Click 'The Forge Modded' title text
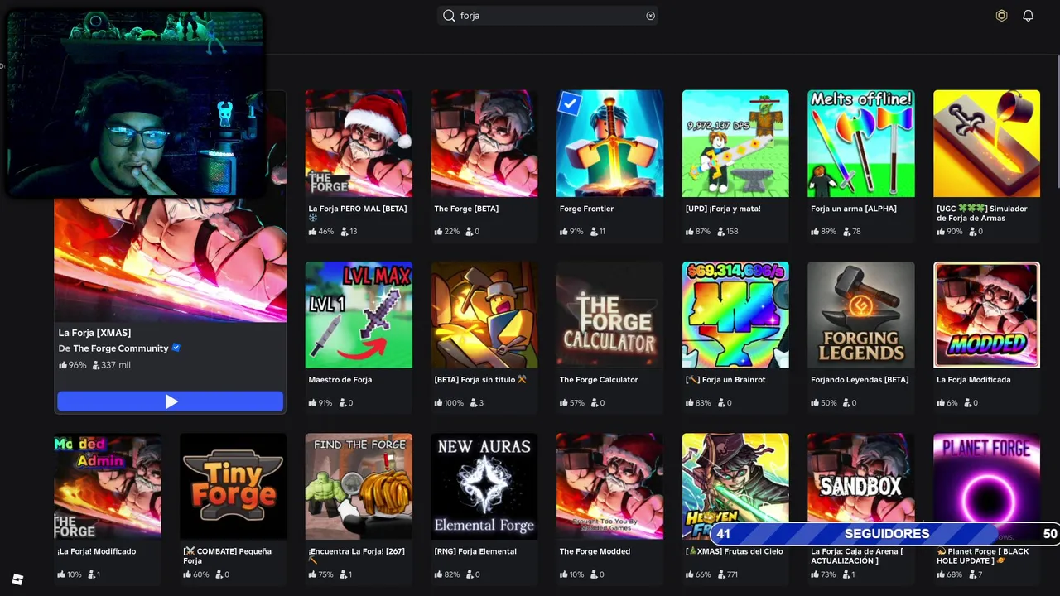 [x=595, y=551]
